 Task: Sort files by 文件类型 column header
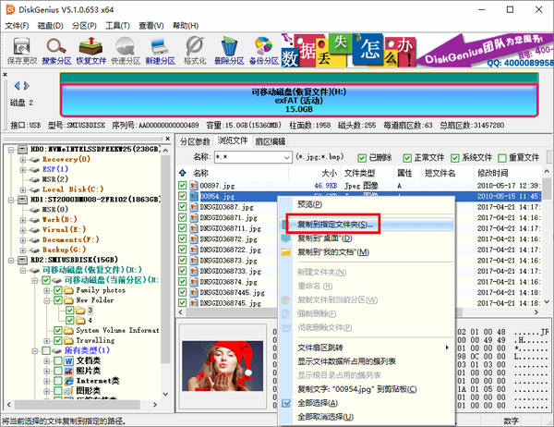[x=367, y=173]
